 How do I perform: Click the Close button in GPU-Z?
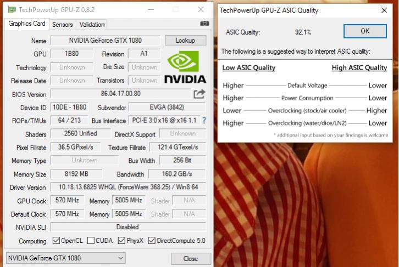(191, 259)
